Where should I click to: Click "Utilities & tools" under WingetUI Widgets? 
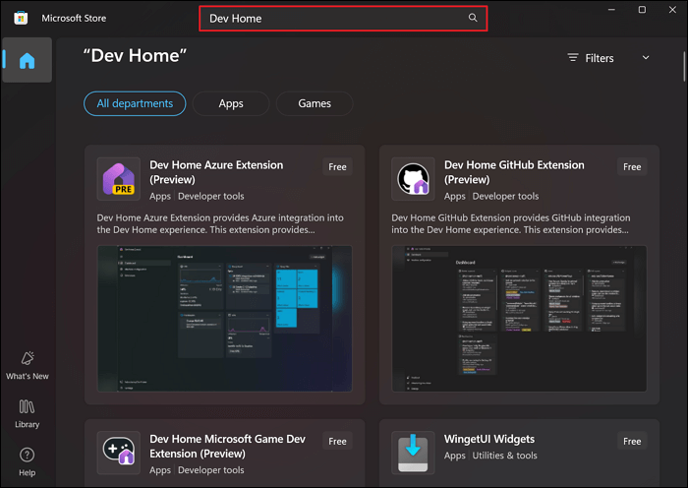[504, 456]
